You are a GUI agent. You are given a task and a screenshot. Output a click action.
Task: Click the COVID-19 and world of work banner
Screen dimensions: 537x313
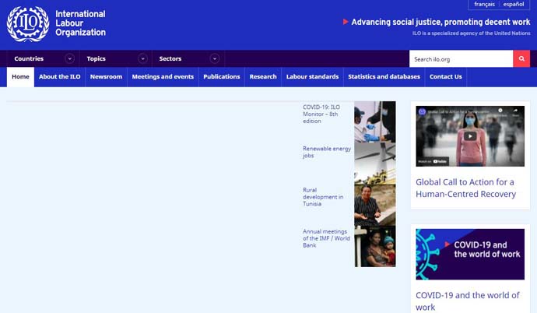pyautogui.click(x=469, y=254)
